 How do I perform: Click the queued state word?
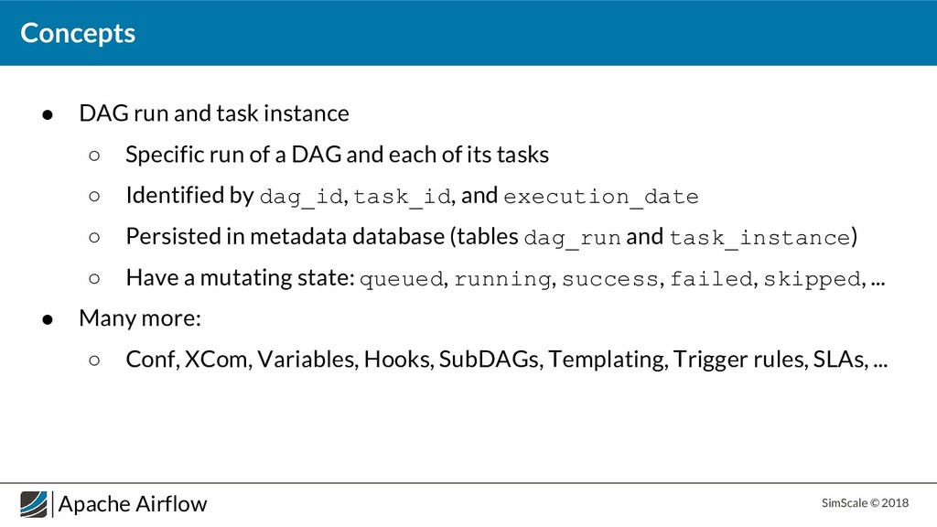[x=402, y=279]
